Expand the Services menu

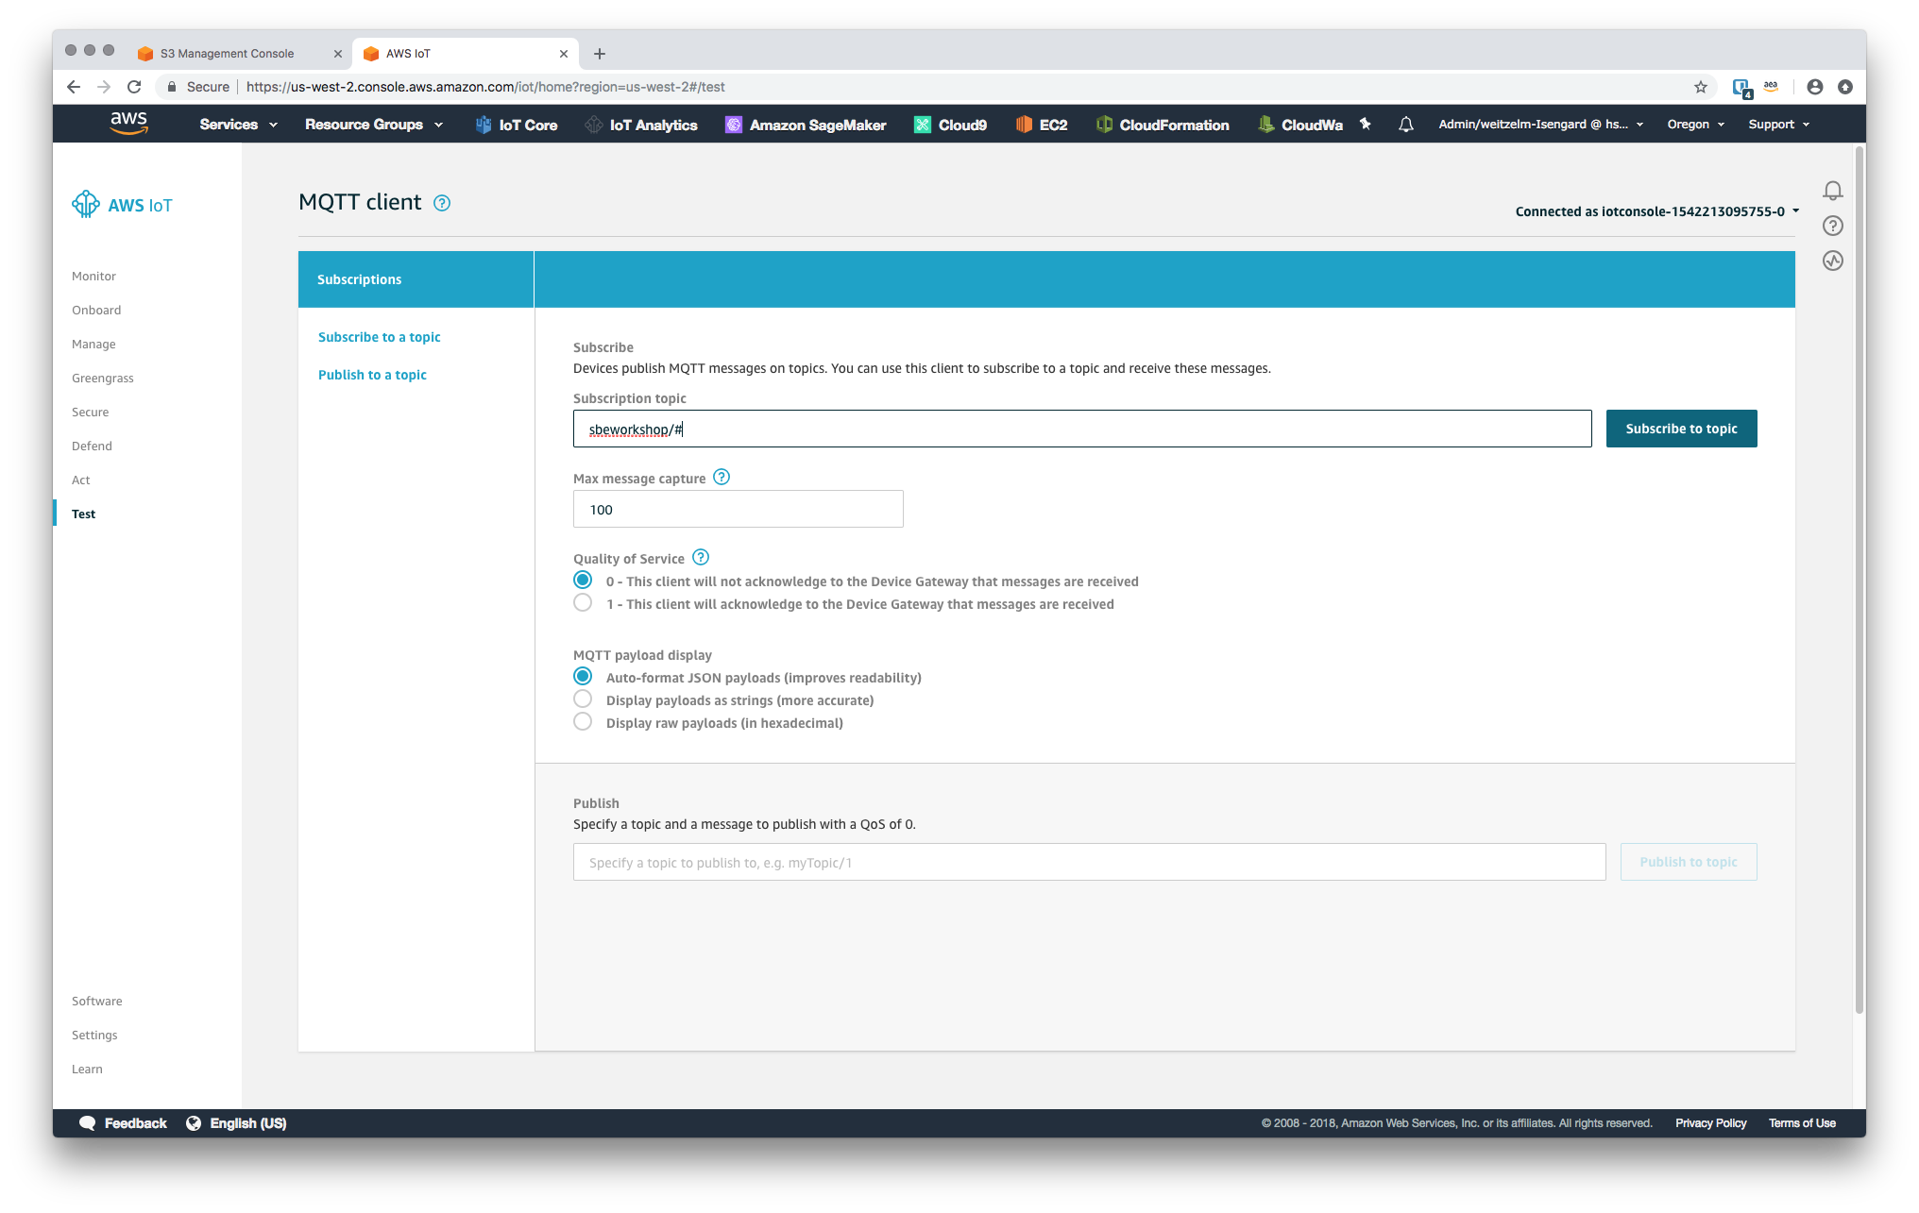click(x=238, y=125)
